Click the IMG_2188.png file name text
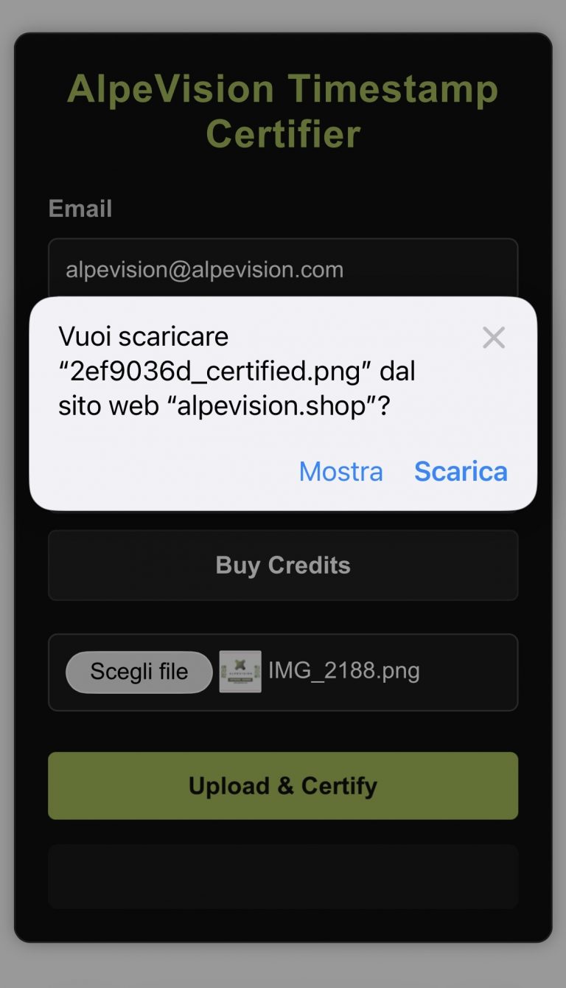 pos(344,671)
